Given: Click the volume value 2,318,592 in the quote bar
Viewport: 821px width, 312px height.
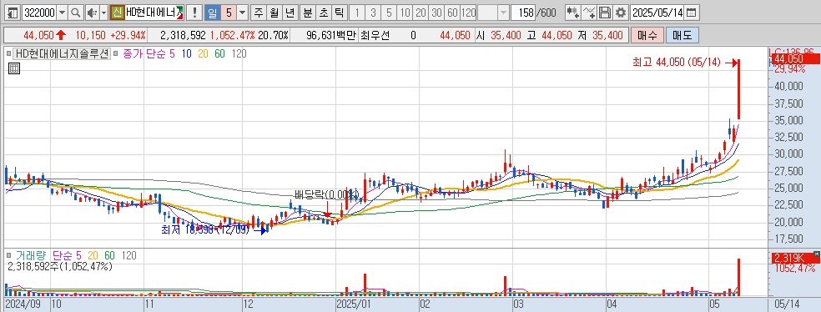Looking at the screenshot, I should point(183,36).
